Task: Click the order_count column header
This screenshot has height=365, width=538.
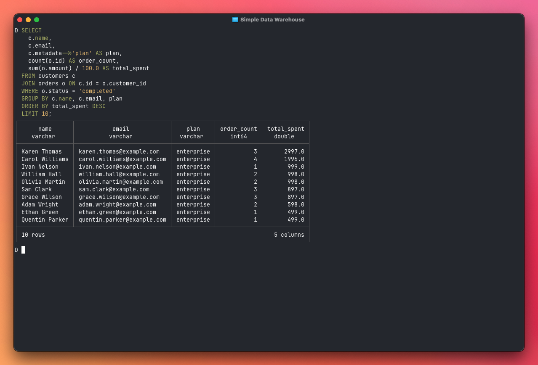Action: pos(239,129)
